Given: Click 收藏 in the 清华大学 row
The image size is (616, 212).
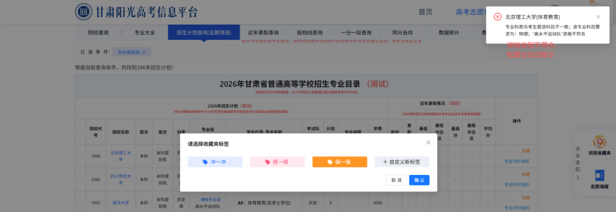Looking at the screenshot, I should pyautogui.click(x=526, y=198).
